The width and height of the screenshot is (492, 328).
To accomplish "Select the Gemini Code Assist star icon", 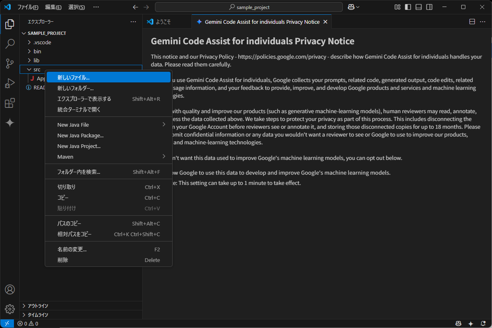I will [x=10, y=123].
